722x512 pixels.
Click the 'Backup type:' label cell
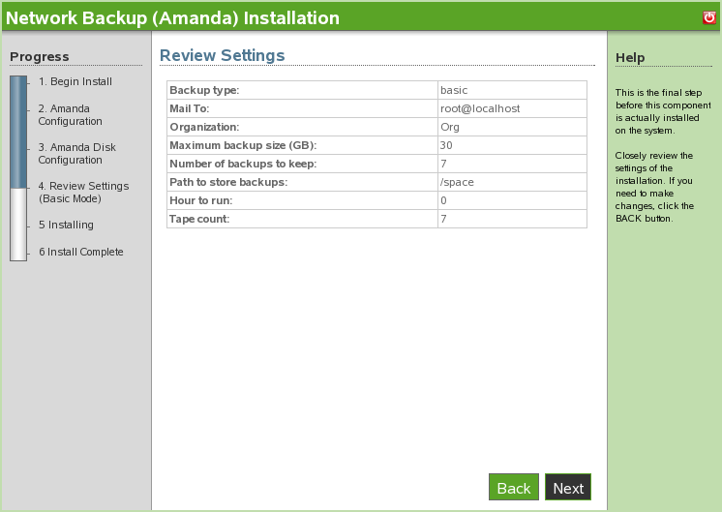coord(302,90)
